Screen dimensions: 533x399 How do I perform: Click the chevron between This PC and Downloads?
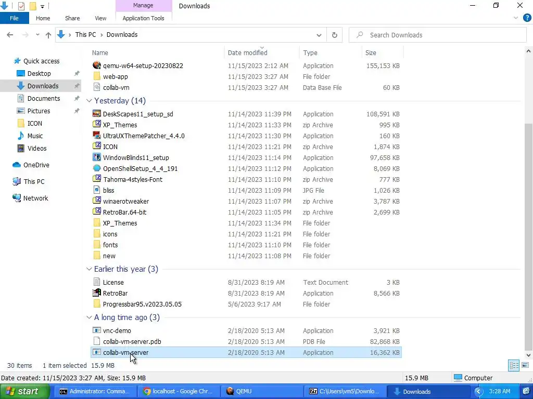point(101,35)
